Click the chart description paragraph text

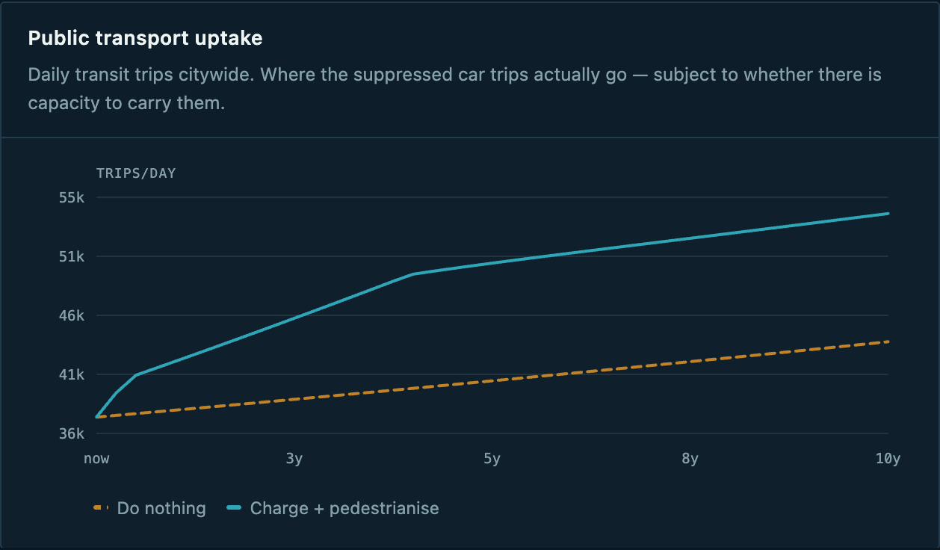454,89
